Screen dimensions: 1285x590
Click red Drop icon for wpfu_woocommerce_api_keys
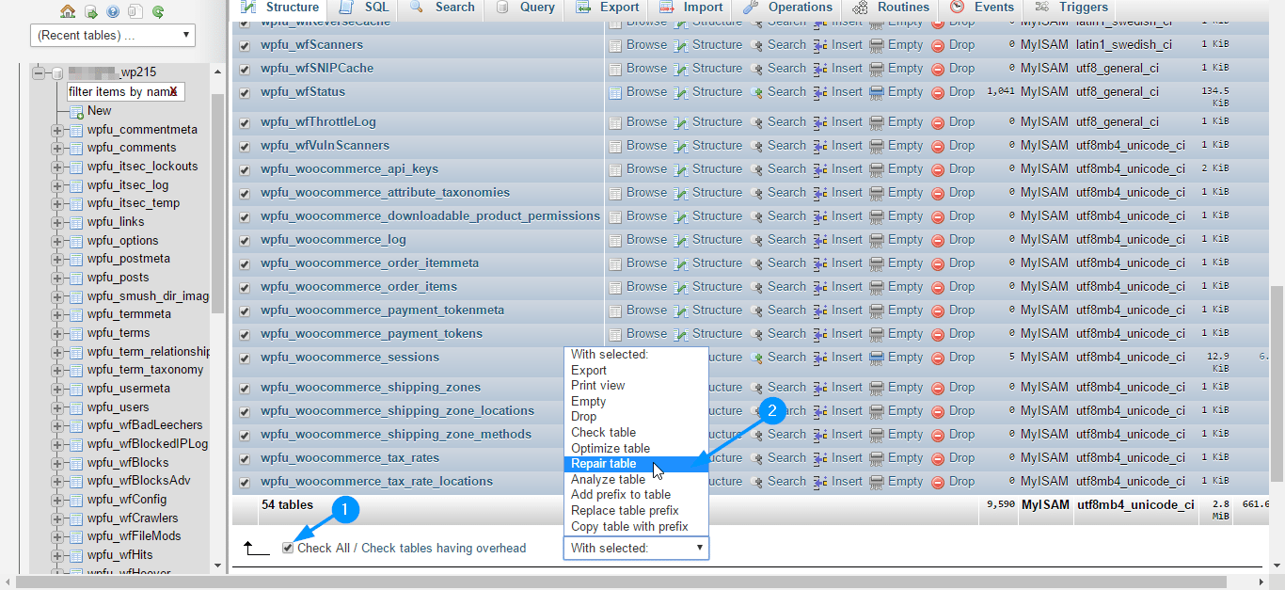click(x=938, y=169)
